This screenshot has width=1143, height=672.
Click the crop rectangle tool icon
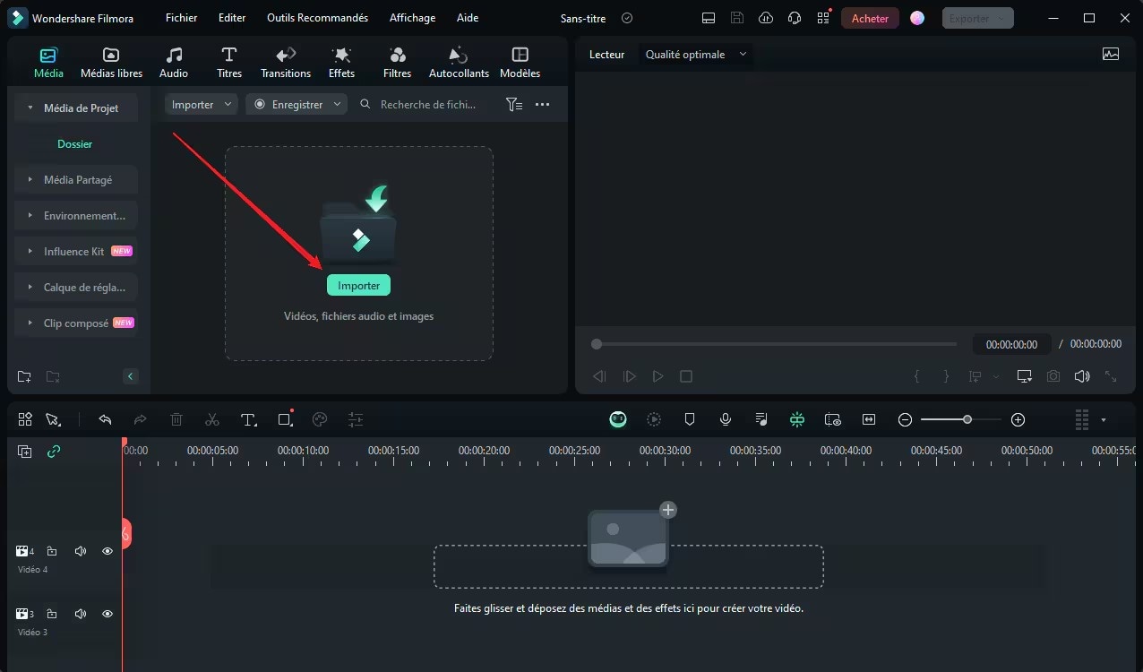click(285, 419)
